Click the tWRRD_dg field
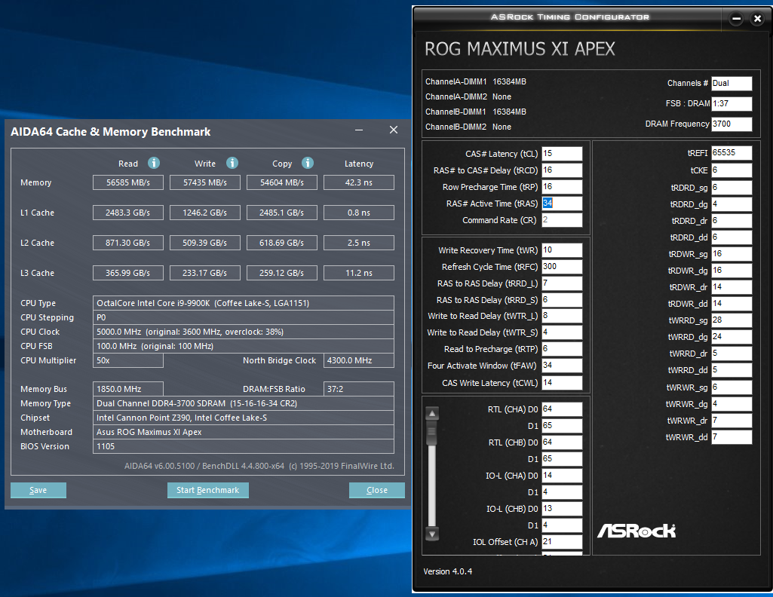773x597 pixels. pos(732,337)
